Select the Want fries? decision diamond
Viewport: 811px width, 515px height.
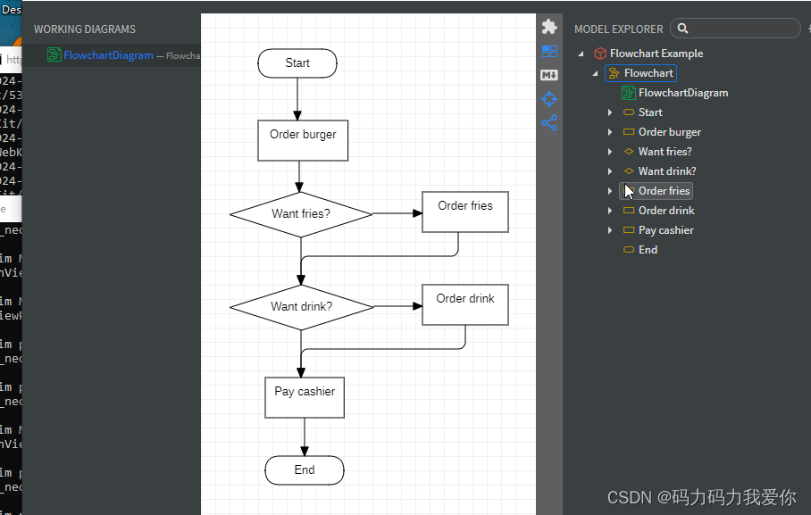[x=301, y=214]
